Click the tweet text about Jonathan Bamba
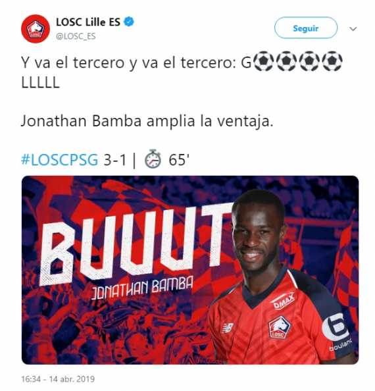The height and width of the screenshot is (391, 375). [147, 121]
